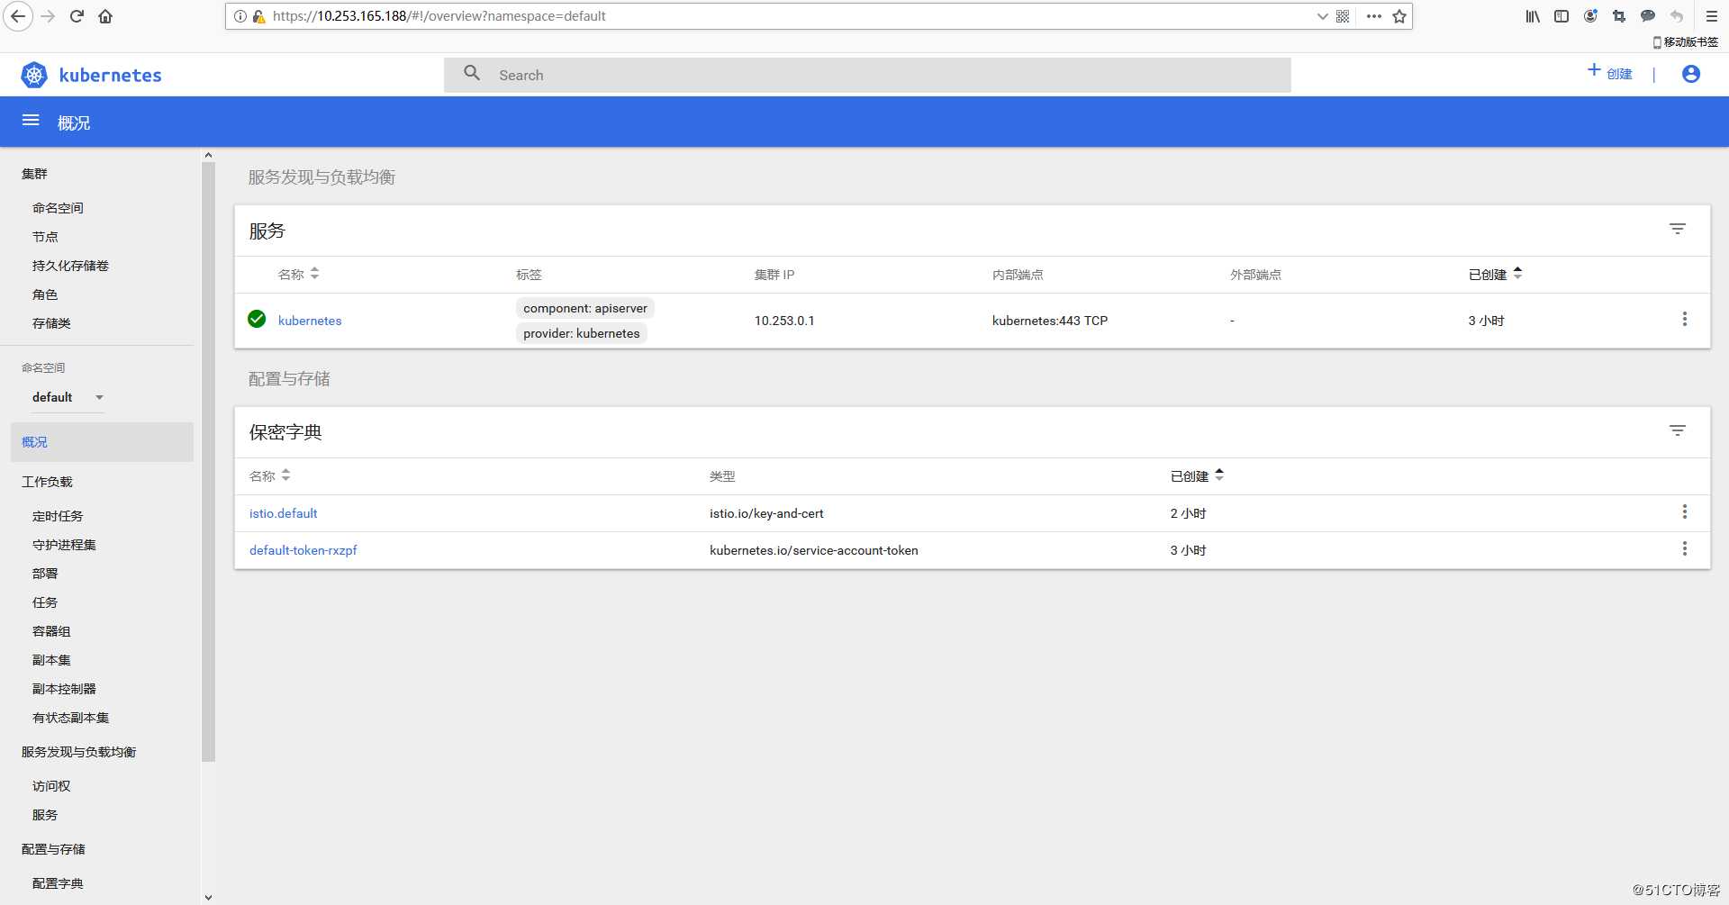Open the user account icon
The width and height of the screenshot is (1729, 905).
coord(1691,74)
